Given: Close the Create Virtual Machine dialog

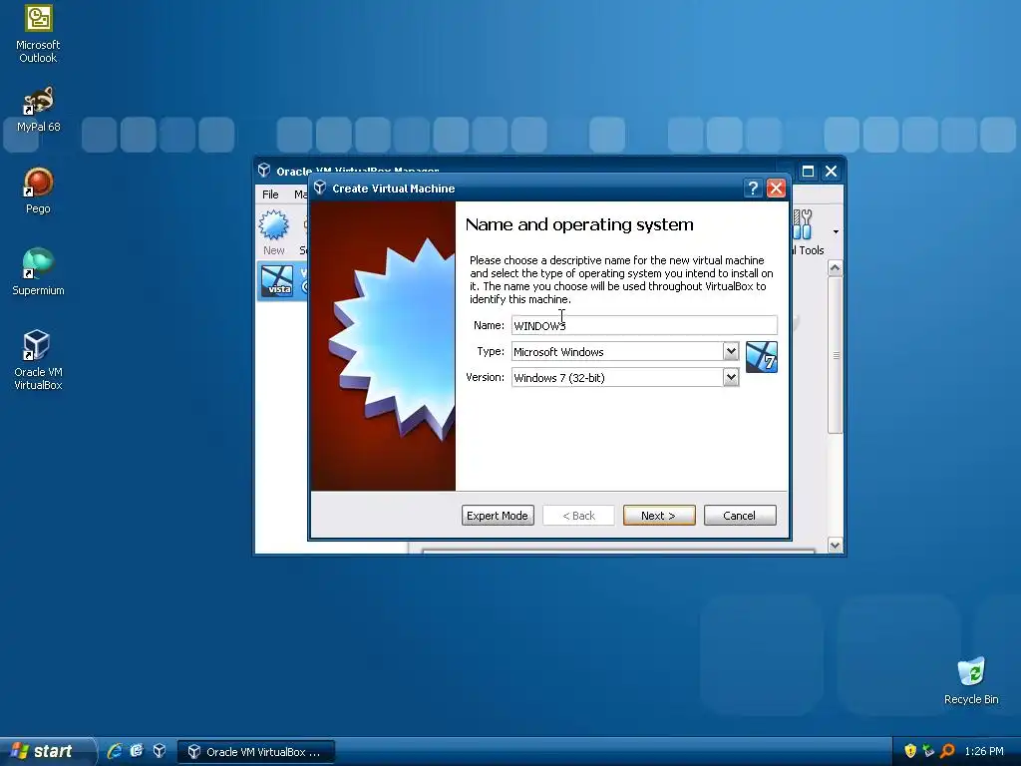Looking at the screenshot, I should tap(776, 189).
